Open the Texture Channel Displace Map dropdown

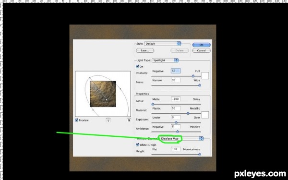click(x=181, y=139)
